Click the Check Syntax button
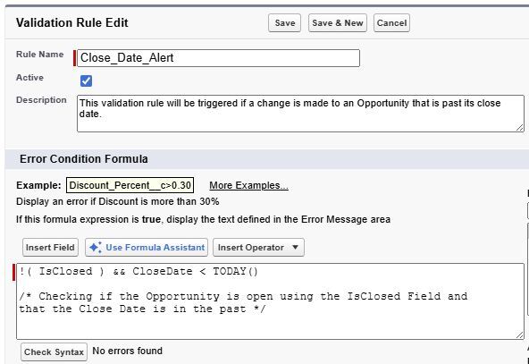 coord(54,351)
